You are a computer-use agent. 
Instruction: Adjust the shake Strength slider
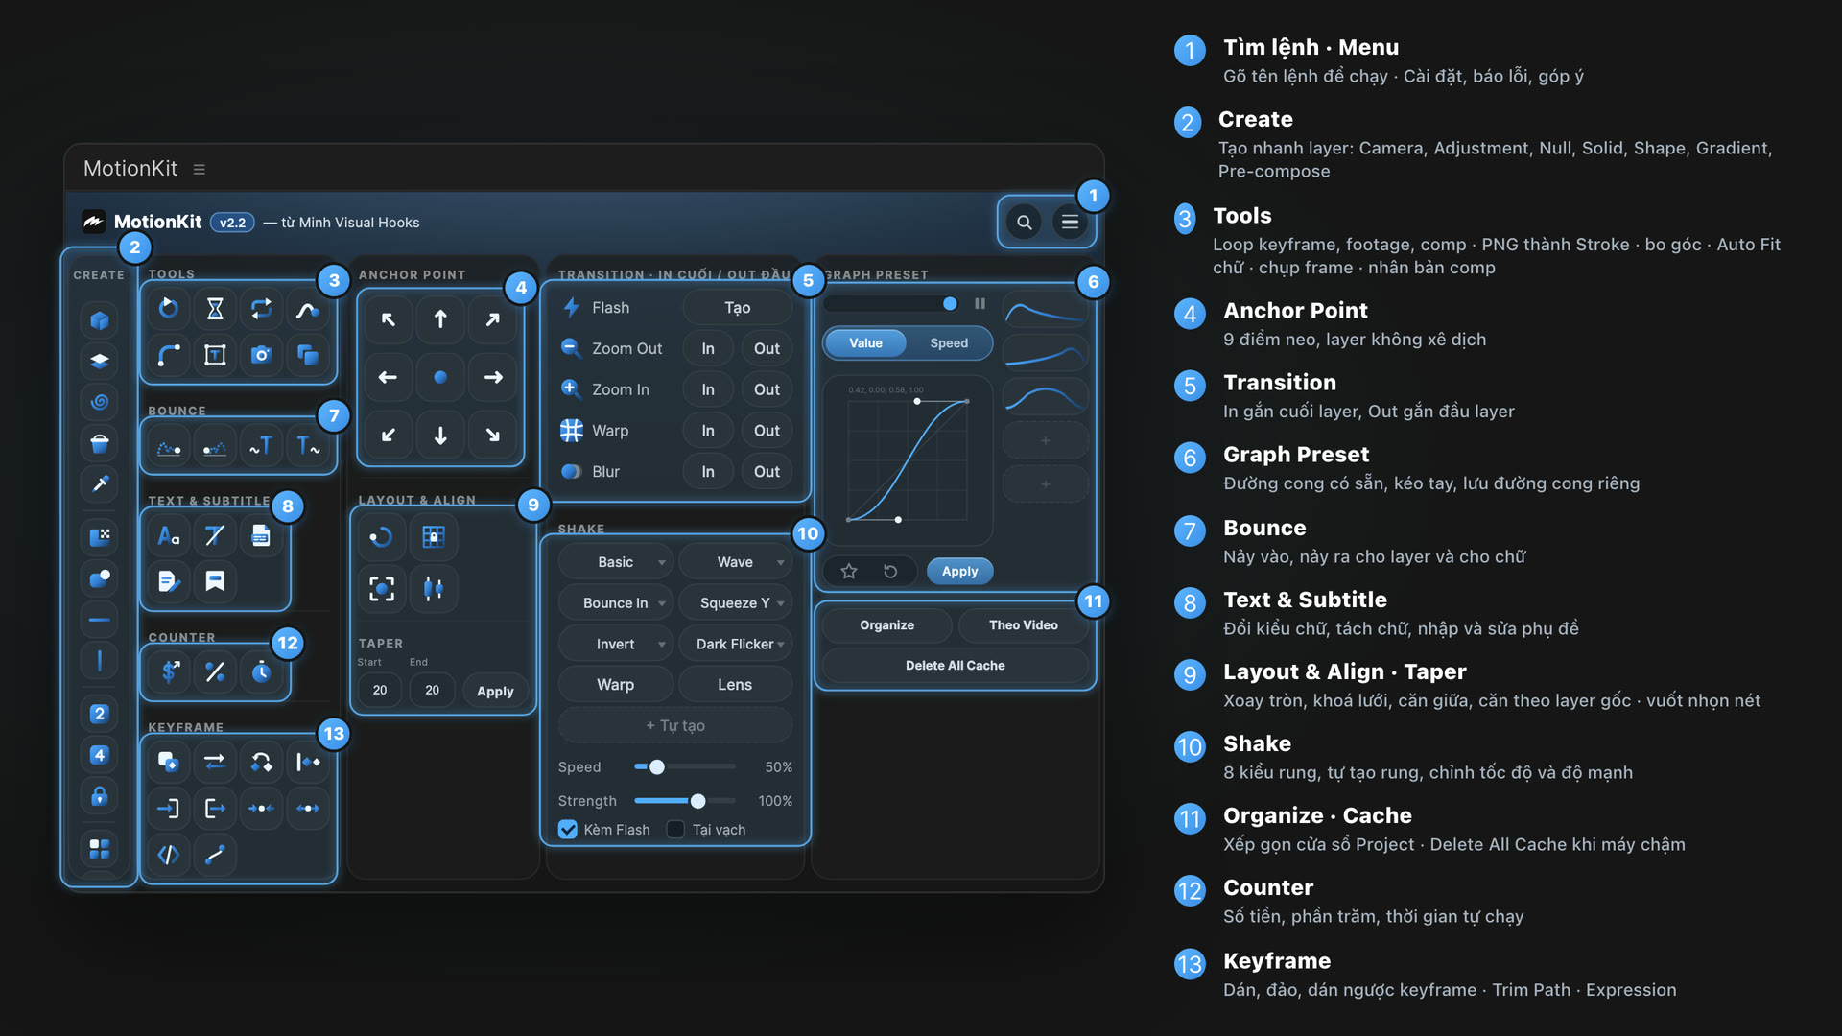tap(685, 801)
